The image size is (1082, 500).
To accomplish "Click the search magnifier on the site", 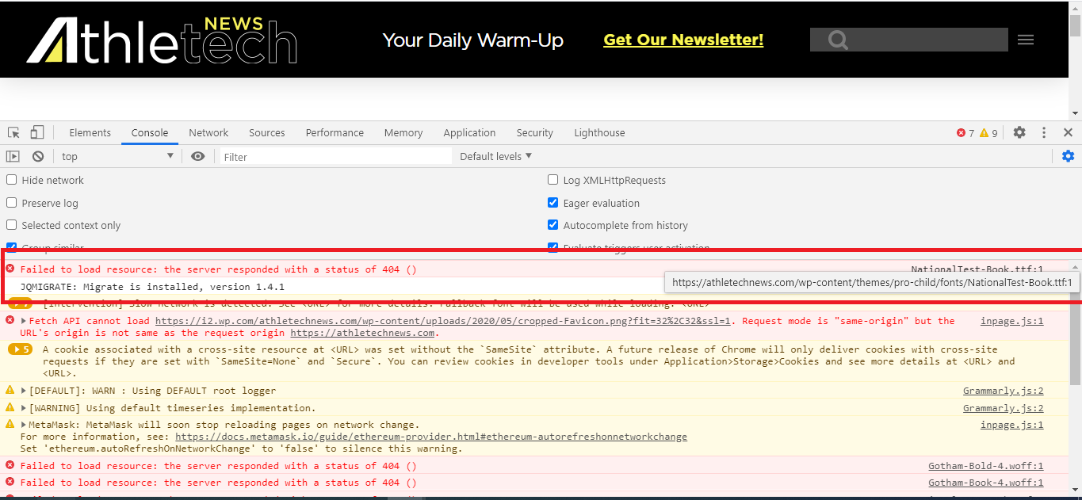I will (x=838, y=40).
